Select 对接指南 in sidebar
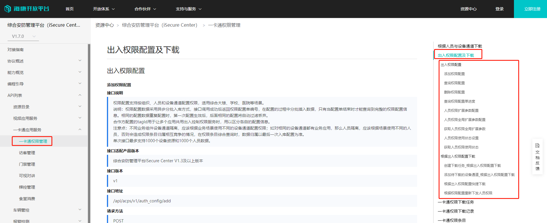 point(16,50)
